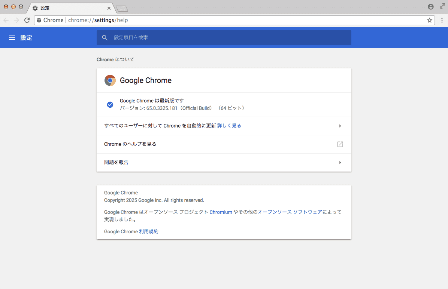
Task: Reload the page with refresh icon
Action: [x=27, y=20]
